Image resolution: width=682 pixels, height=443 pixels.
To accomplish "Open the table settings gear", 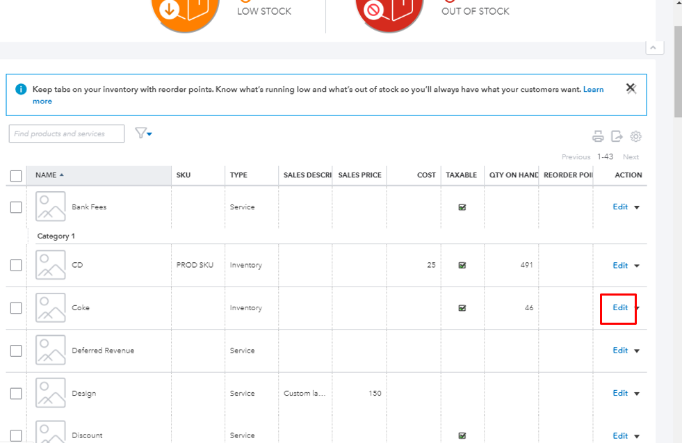I will point(635,136).
